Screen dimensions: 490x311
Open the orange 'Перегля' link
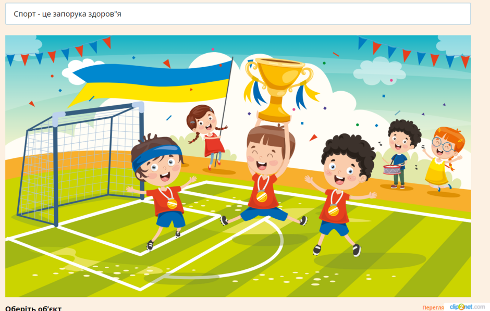(433, 307)
